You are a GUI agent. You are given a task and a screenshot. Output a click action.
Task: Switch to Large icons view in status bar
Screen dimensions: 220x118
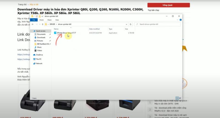tap(180, 98)
